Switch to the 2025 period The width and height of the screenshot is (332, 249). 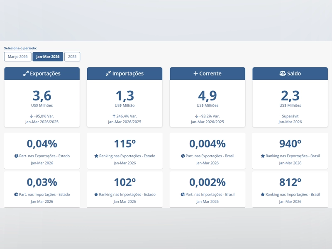pyautogui.click(x=72, y=56)
